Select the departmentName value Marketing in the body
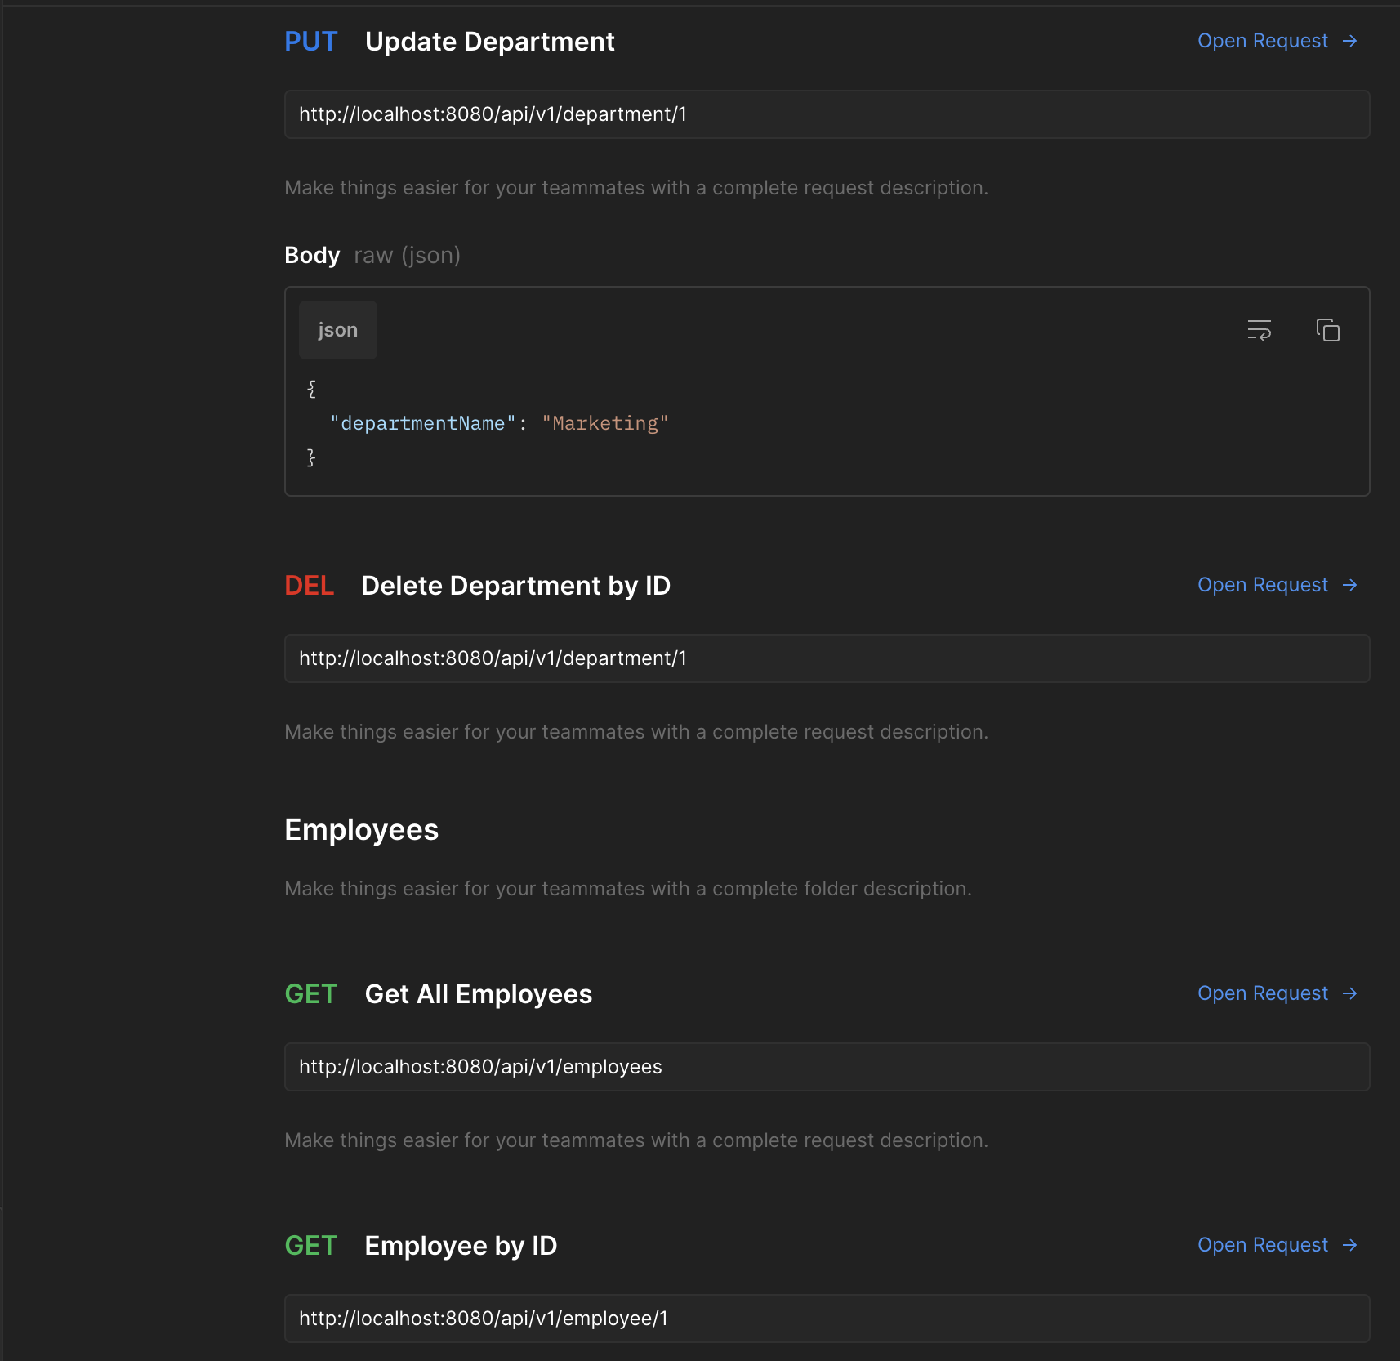The width and height of the screenshot is (1400, 1361). [605, 423]
